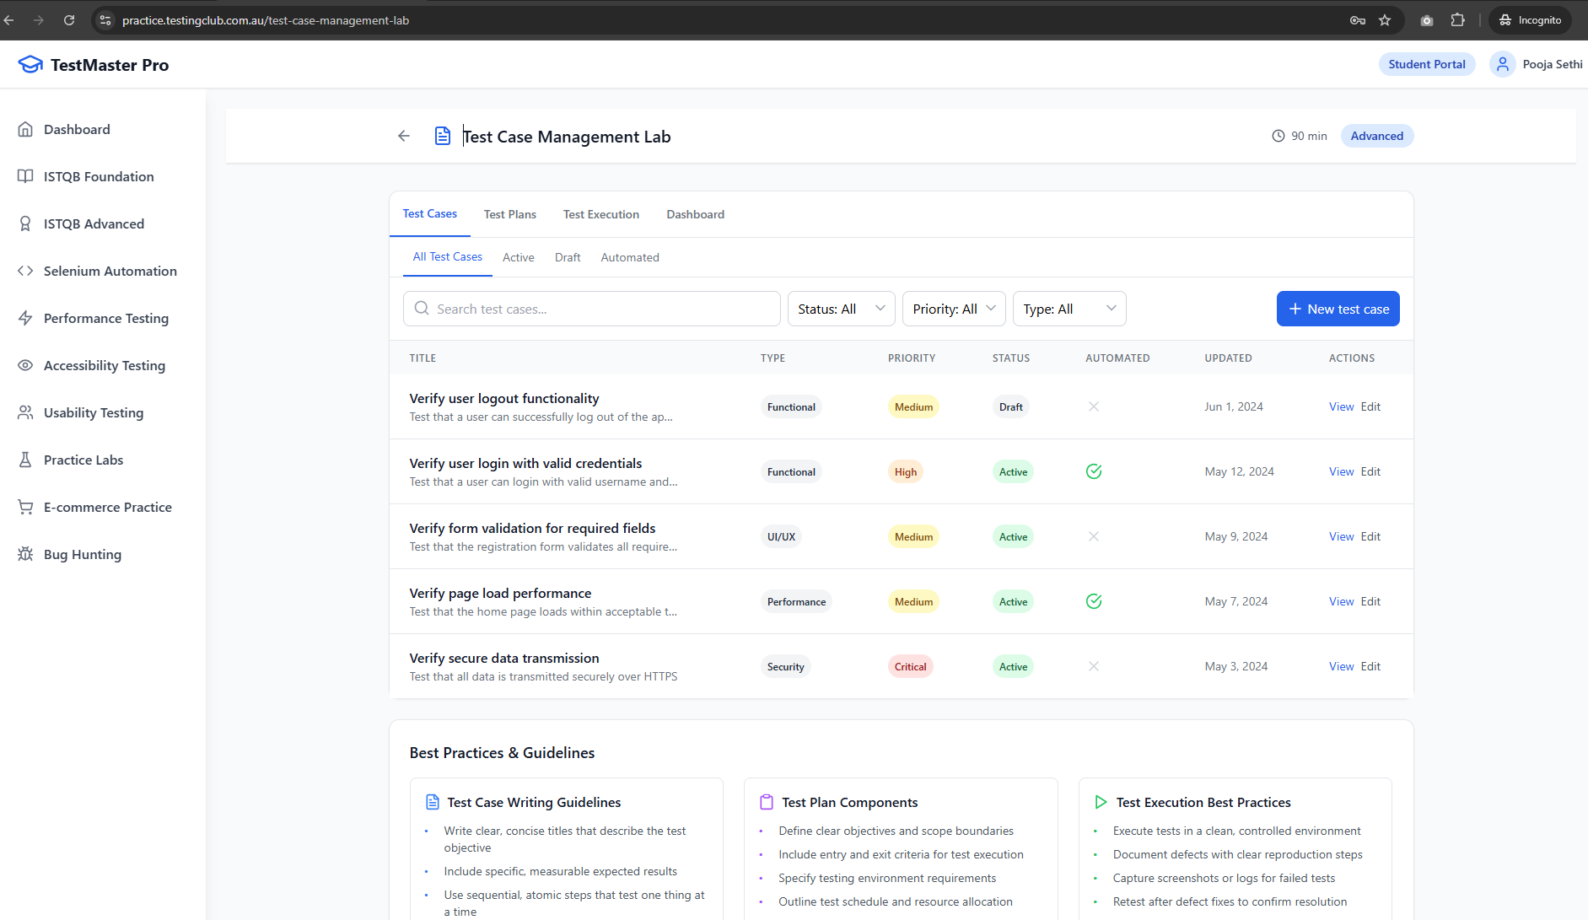Click the ISTQB Foundation book icon
Screen dimensions: 1588x920
click(x=25, y=176)
